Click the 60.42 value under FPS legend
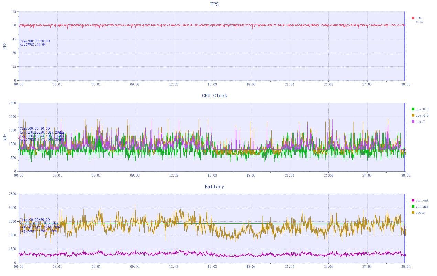The image size is (437, 276). click(419, 22)
